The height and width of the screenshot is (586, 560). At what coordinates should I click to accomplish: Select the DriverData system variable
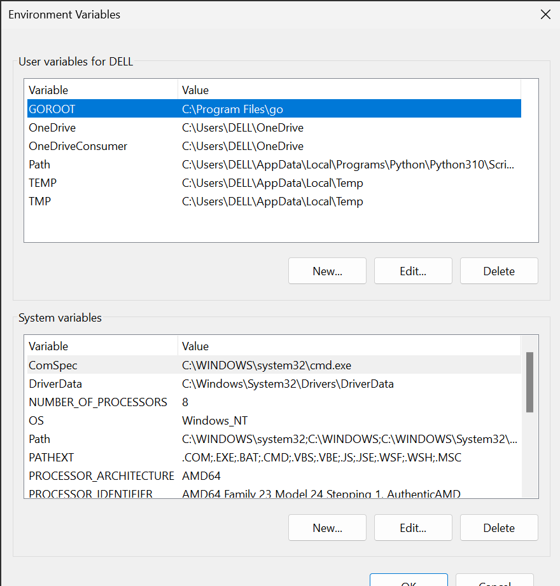274,384
